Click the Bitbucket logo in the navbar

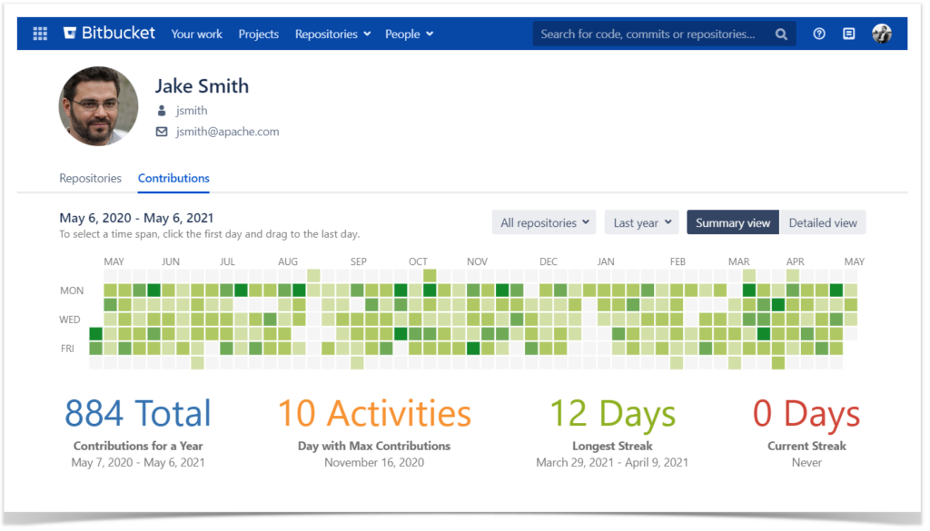tap(108, 33)
